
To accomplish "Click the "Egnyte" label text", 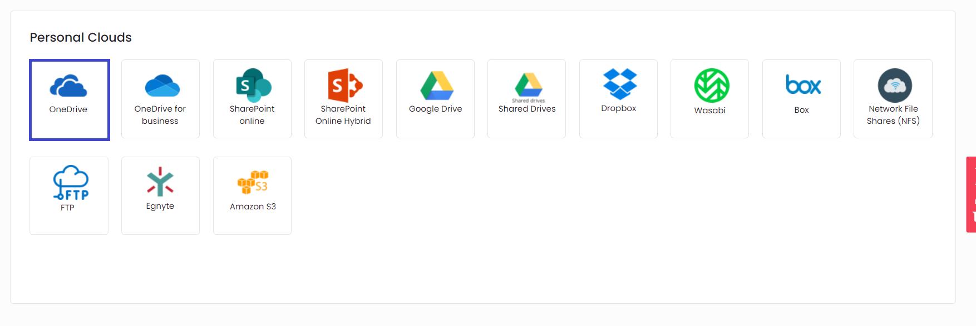I will 160,206.
